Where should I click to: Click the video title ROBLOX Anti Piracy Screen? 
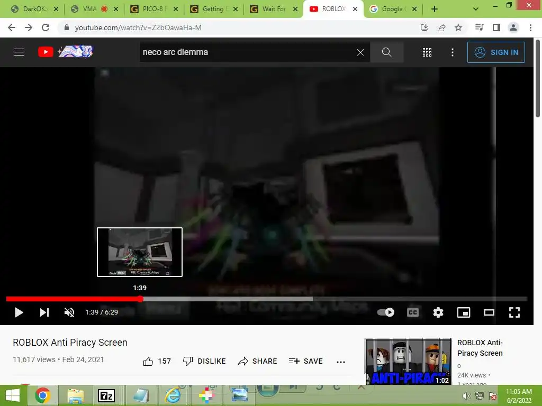click(x=70, y=343)
